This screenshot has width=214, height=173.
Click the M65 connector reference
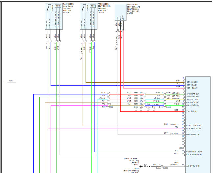pyautogui.click(x=111, y=107)
